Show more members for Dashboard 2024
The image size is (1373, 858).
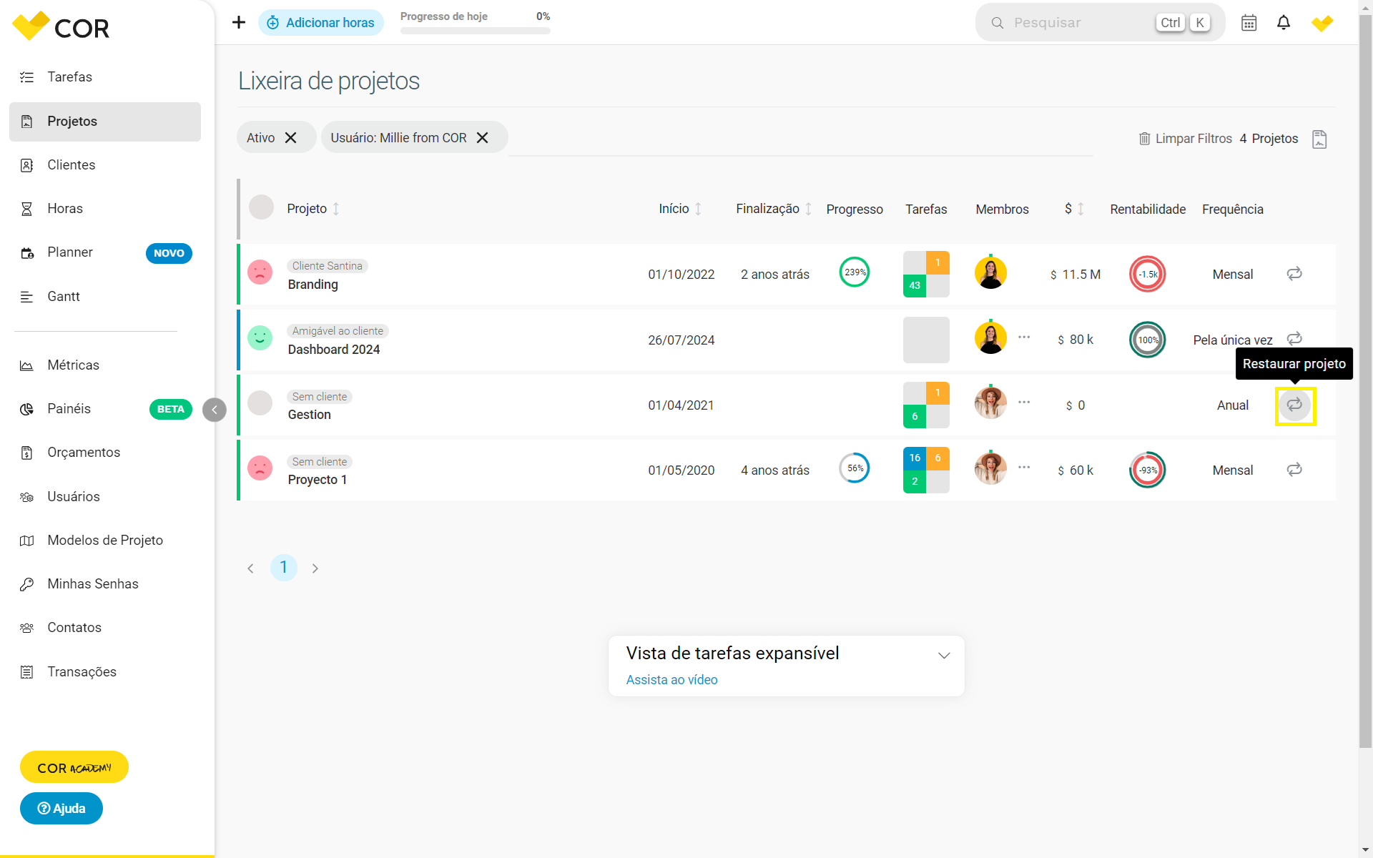(1024, 337)
